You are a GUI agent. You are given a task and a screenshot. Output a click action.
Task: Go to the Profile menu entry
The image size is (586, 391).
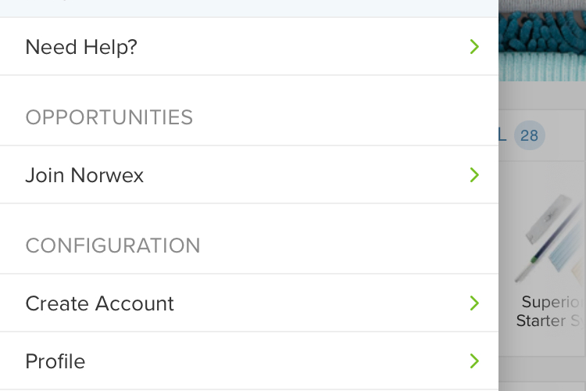249,361
